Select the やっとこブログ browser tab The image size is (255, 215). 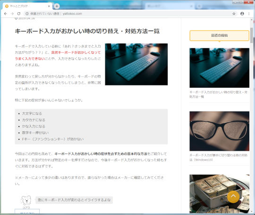point(27,6)
